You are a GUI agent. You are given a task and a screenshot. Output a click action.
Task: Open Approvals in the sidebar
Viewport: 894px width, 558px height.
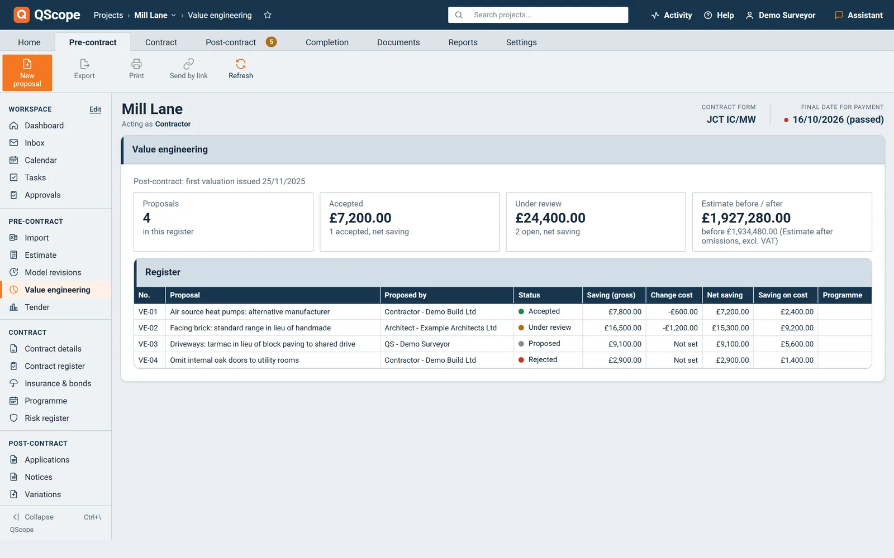[x=55, y=195]
